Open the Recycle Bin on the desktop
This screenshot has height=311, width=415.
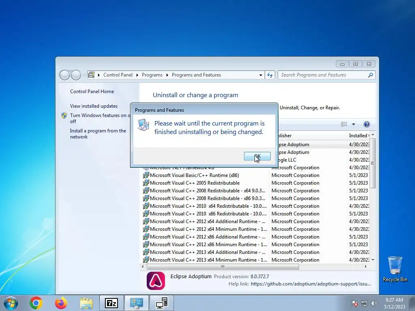(x=395, y=269)
